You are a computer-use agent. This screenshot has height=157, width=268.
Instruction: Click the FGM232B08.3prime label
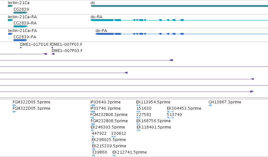tap(109, 114)
